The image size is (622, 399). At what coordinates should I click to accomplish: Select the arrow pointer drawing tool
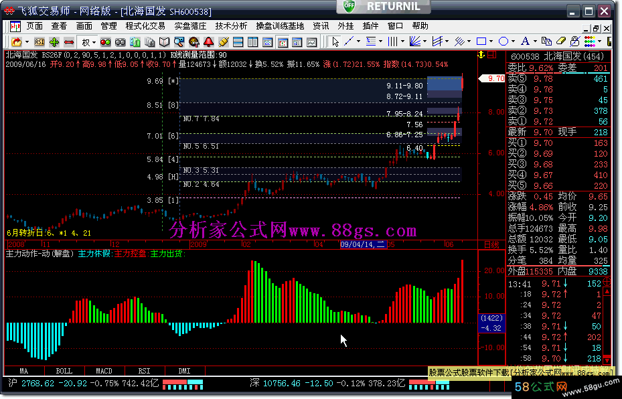335,42
